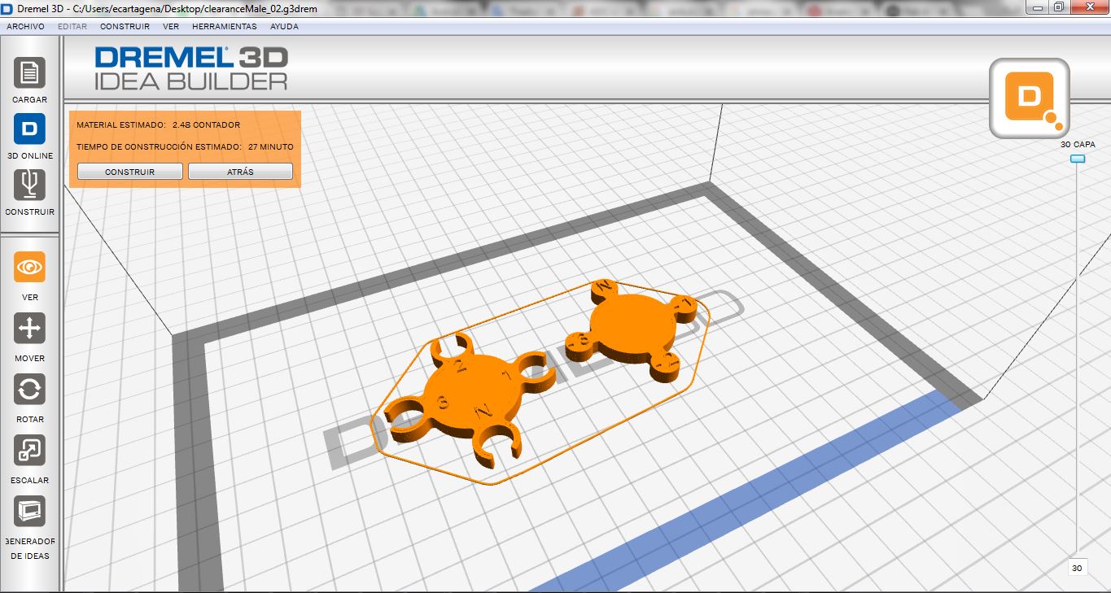The height and width of the screenshot is (593, 1111).
Task: Open the CONSTRUIR menu in menu bar
Action: (125, 26)
